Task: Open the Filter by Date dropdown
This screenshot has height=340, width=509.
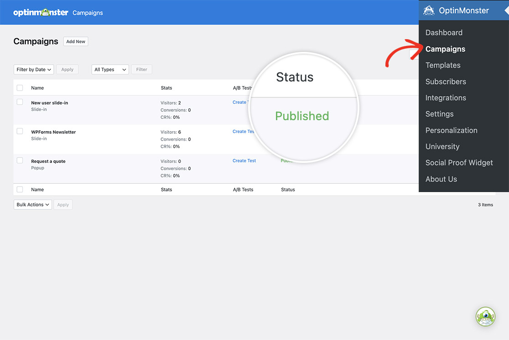Action: coord(34,69)
